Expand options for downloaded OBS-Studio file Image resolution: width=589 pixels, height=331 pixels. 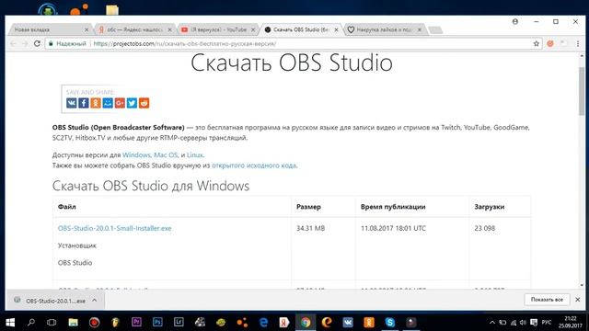94,301
